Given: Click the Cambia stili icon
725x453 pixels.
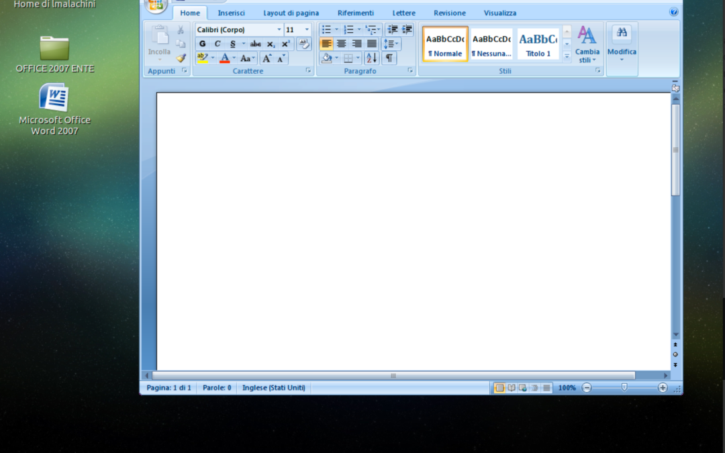Looking at the screenshot, I should 587,35.
